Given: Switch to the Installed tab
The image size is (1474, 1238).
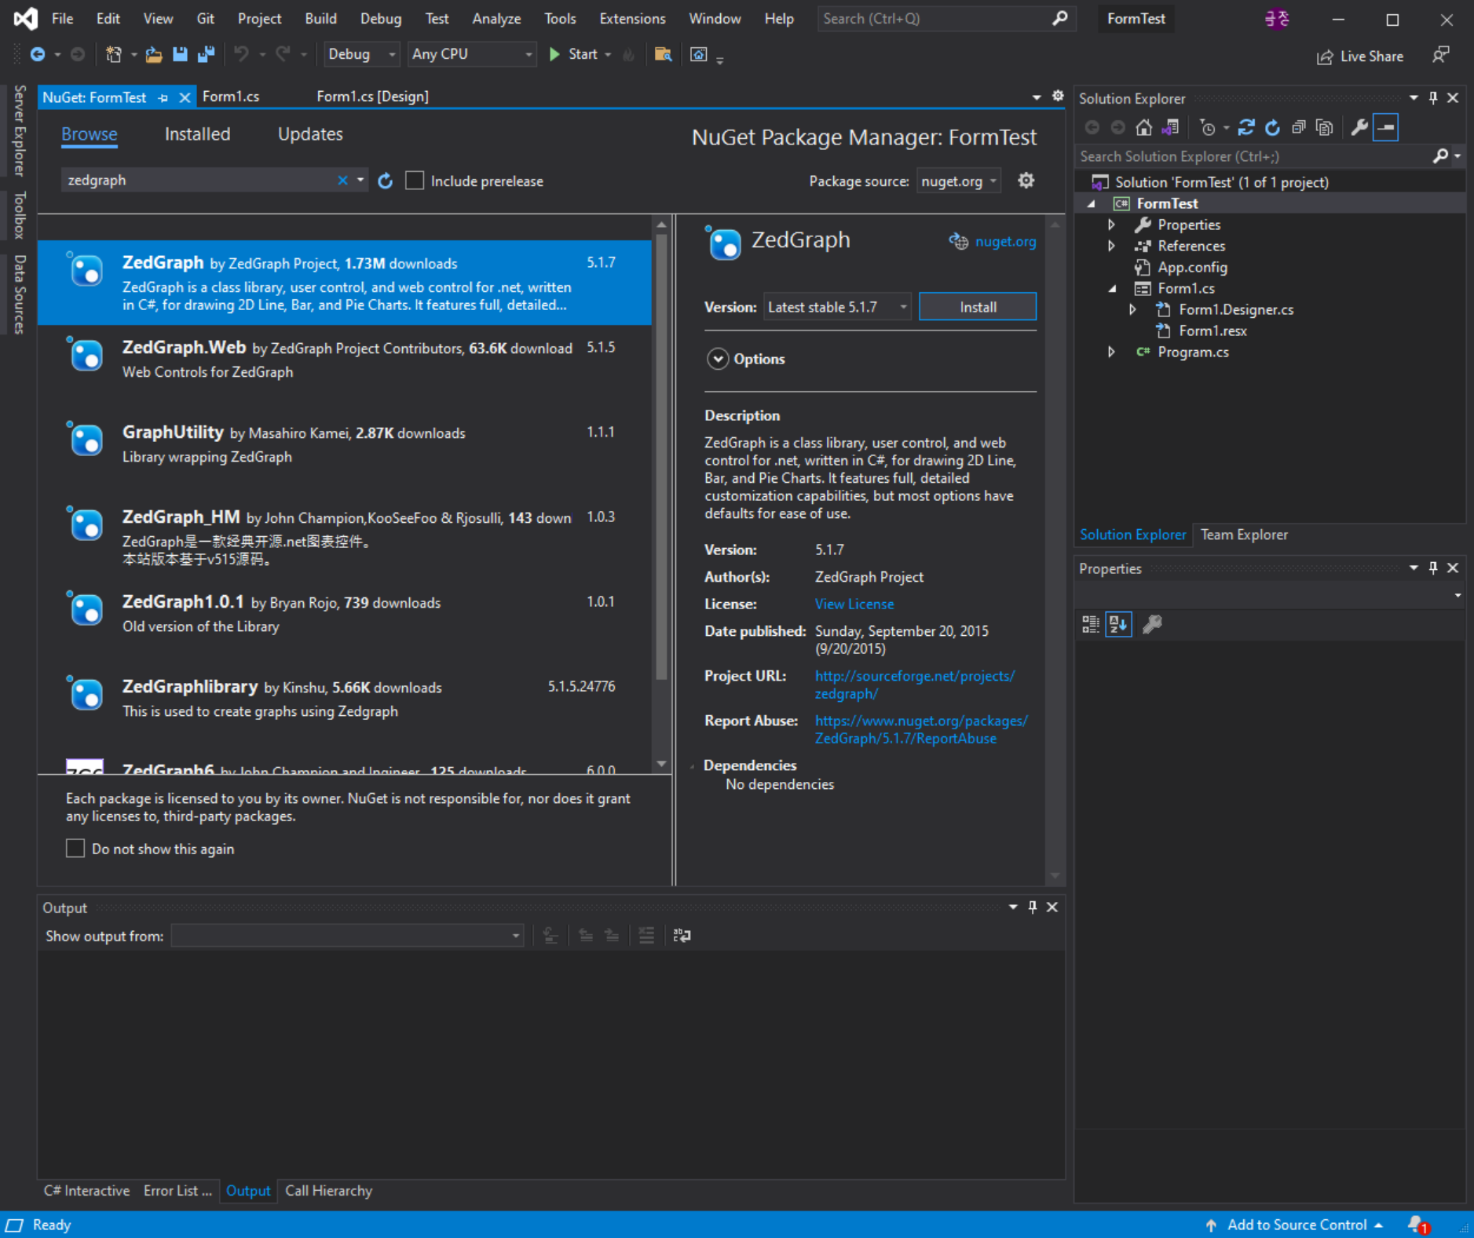Looking at the screenshot, I should click(x=197, y=134).
